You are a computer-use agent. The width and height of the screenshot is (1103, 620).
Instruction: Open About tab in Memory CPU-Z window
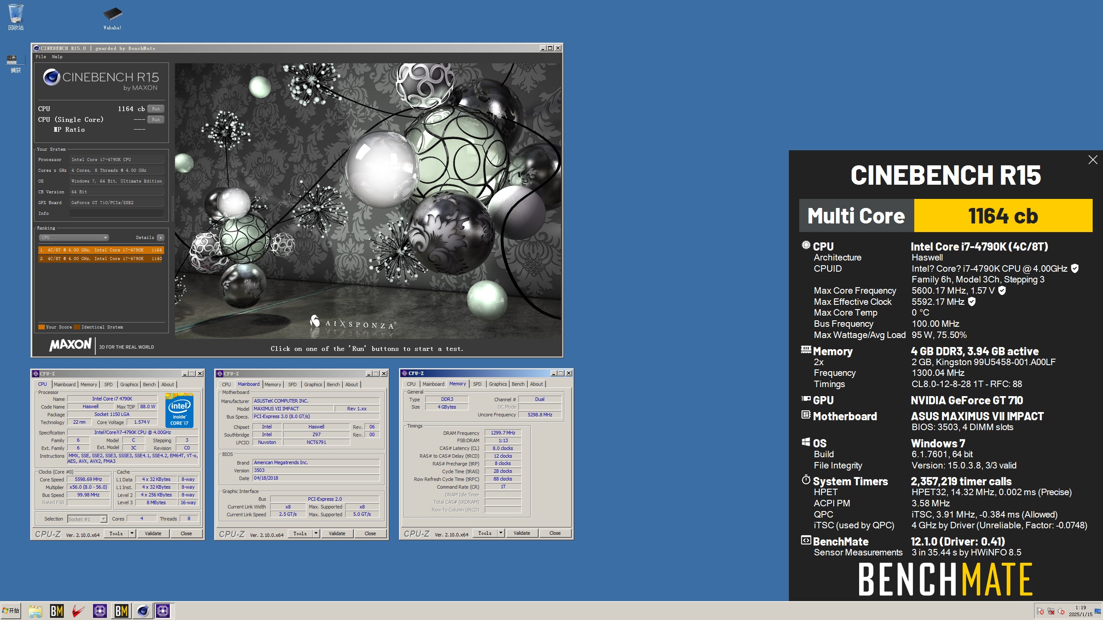pyautogui.click(x=536, y=384)
